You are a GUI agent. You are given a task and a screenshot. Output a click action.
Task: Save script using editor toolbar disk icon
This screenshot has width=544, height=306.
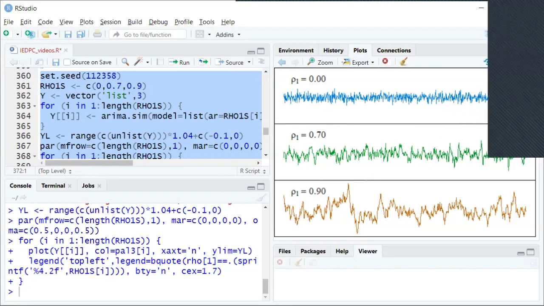tap(56, 62)
